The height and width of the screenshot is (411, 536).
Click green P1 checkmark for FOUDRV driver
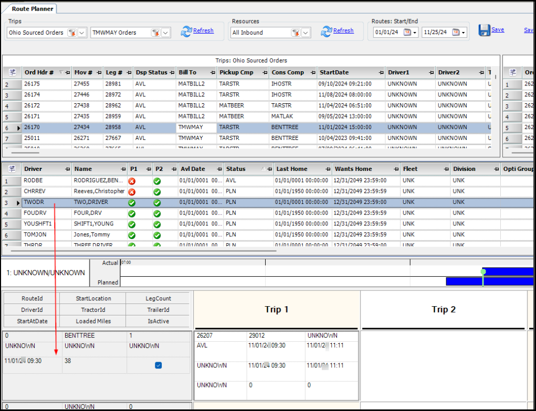point(132,213)
